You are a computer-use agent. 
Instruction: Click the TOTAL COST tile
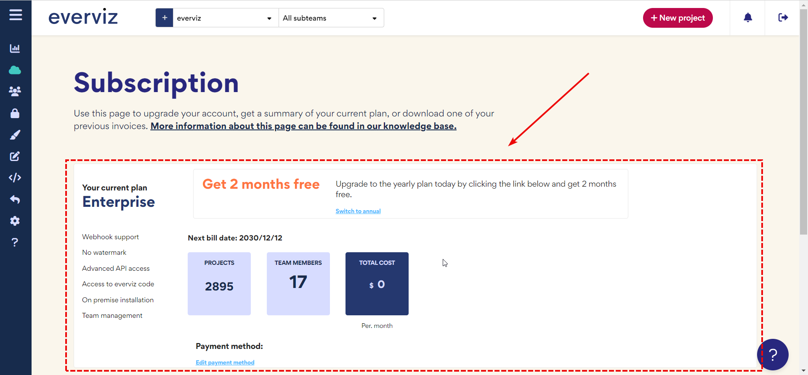click(377, 284)
